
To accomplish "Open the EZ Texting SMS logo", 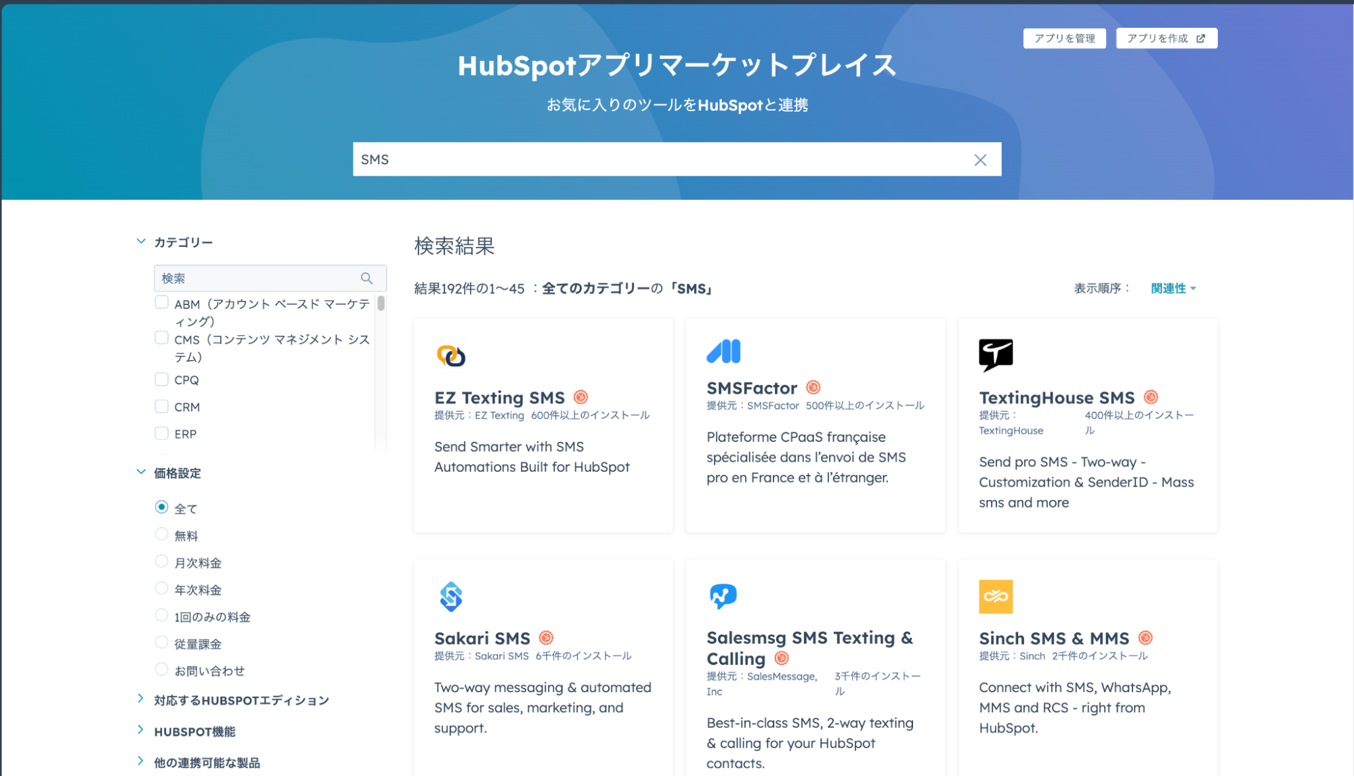I will pyautogui.click(x=451, y=355).
